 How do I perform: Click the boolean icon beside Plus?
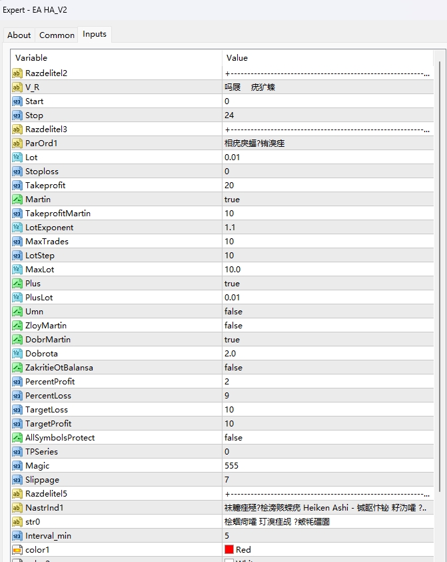tap(17, 284)
